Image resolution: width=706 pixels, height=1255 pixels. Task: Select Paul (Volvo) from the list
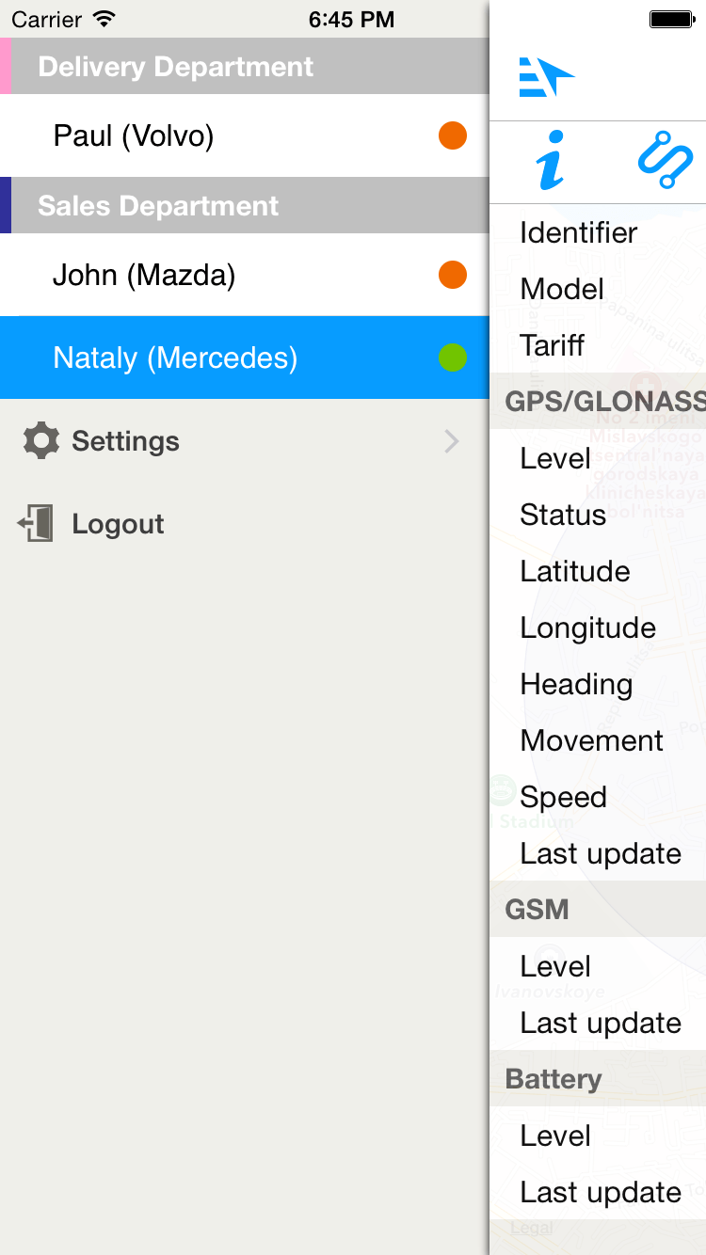tap(245, 135)
